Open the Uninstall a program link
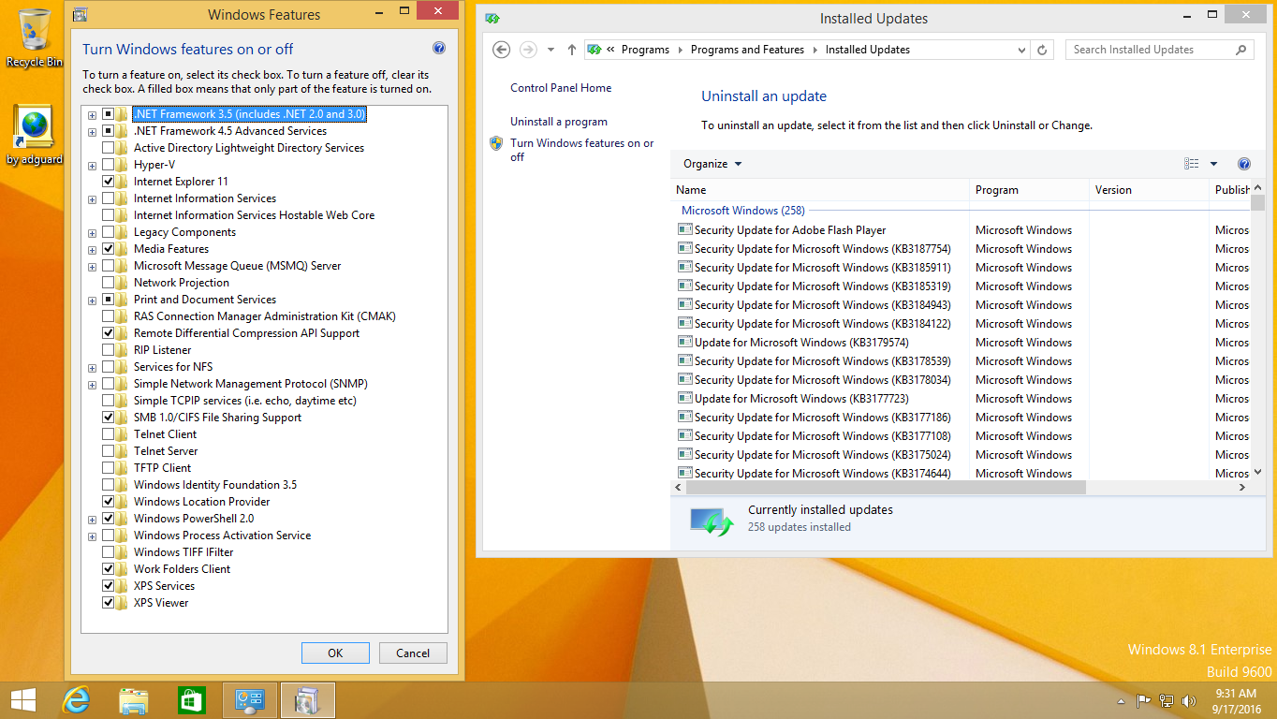1277x719 pixels. [559, 122]
